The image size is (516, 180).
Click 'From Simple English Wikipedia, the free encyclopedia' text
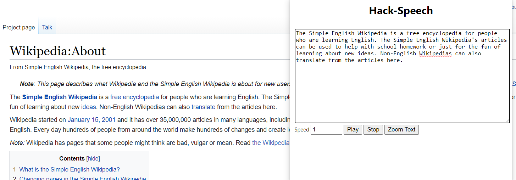(x=78, y=67)
